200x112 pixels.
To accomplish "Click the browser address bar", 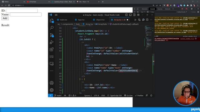I will 82,6.
